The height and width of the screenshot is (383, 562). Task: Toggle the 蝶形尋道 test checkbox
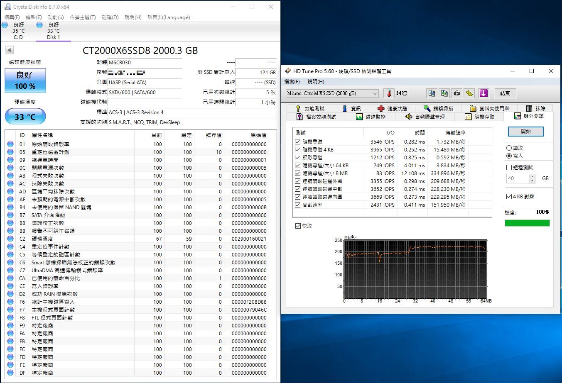pyautogui.click(x=297, y=158)
